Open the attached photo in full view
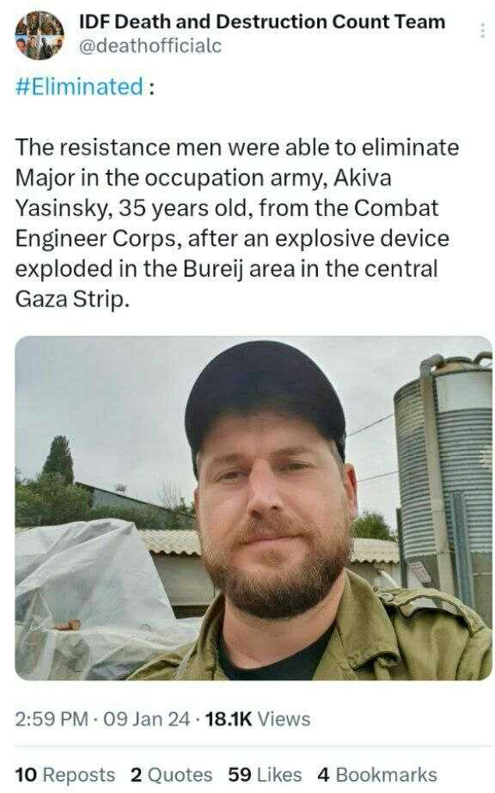Screen dimensions: 495x793 (x=254, y=507)
